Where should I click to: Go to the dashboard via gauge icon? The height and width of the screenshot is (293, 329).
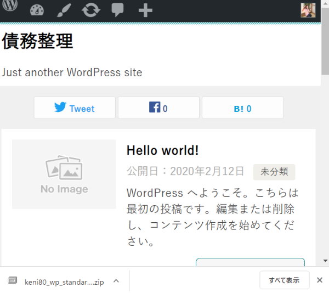pos(37,10)
